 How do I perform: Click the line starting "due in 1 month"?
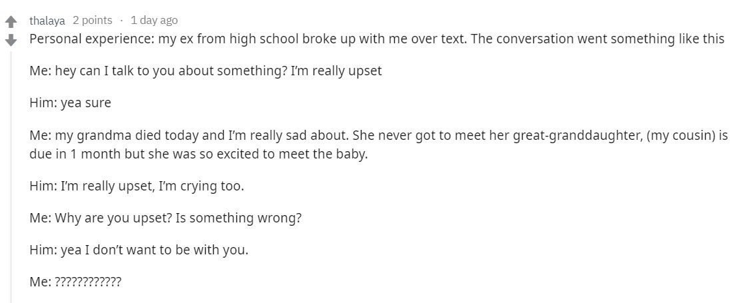198,155
